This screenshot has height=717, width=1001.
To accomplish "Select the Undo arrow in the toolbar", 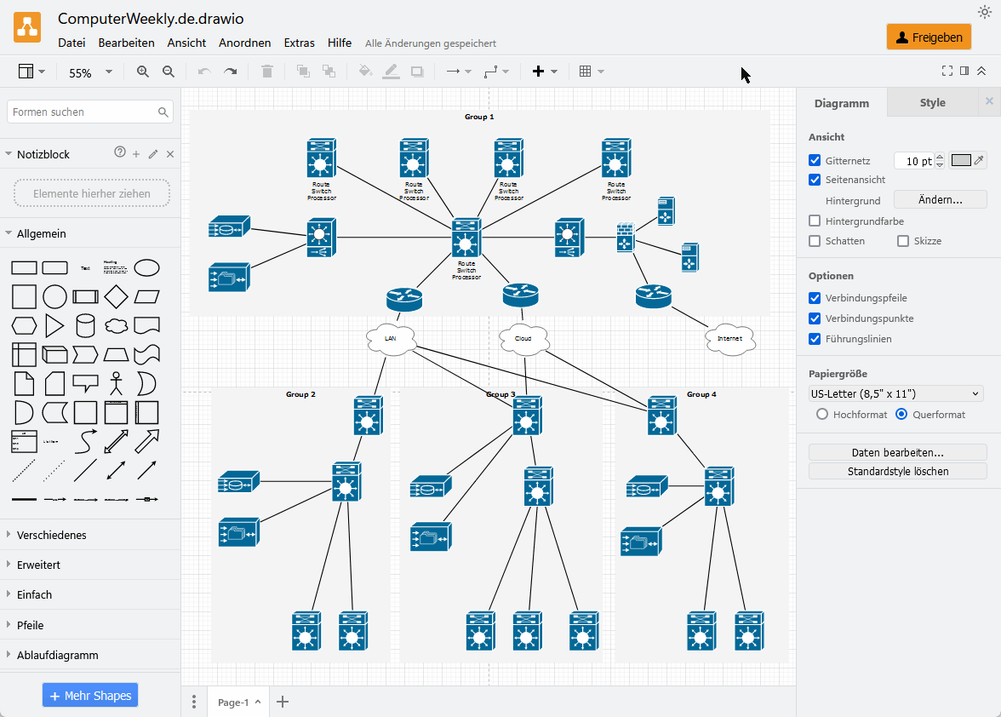I will coord(203,72).
